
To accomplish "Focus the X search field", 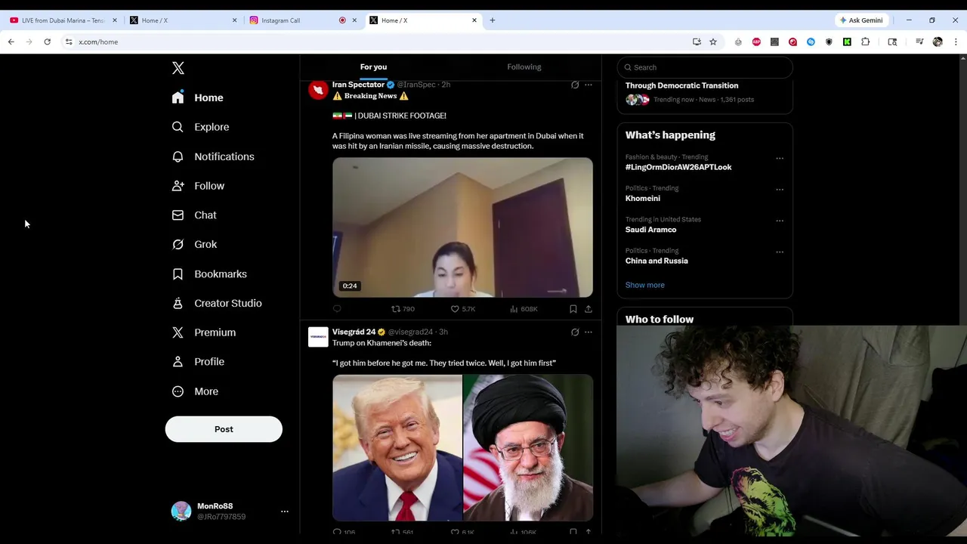I will click(x=705, y=67).
